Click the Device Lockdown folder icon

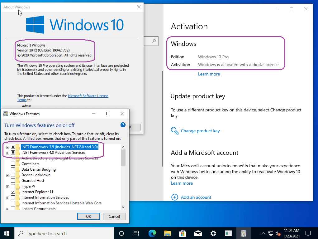(18, 175)
